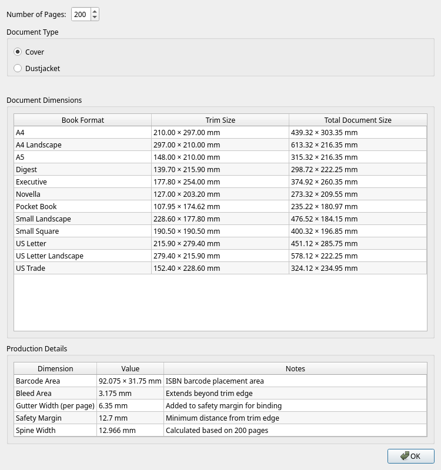441x470 pixels.
Task: Sort by Book Format column header
Action: click(x=82, y=120)
